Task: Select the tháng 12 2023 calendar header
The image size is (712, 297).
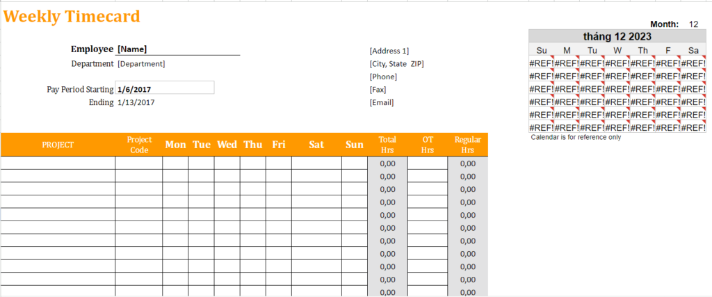Action: click(617, 37)
